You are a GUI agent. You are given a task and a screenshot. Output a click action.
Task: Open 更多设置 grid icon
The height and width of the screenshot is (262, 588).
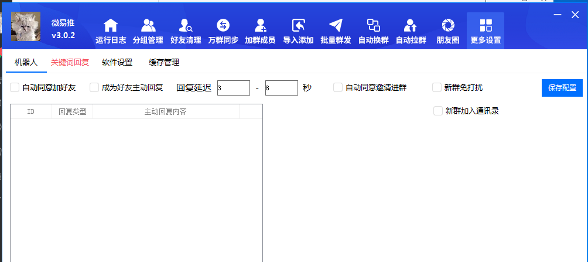[486, 26]
